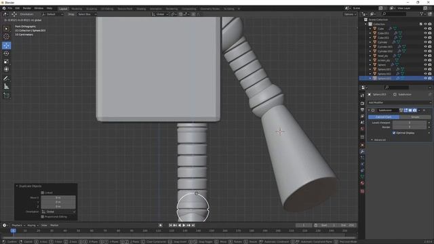Viewport: 434px width, 244px height.
Task: Open the Orientation Global dropdown in operator panel
Action: click(x=58, y=211)
